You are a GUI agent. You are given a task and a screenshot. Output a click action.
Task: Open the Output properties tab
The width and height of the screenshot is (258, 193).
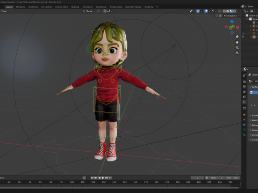point(244,87)
